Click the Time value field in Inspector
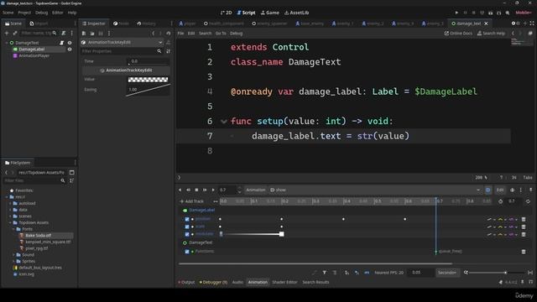The image size is (537, 302). (x=149, y=61)
